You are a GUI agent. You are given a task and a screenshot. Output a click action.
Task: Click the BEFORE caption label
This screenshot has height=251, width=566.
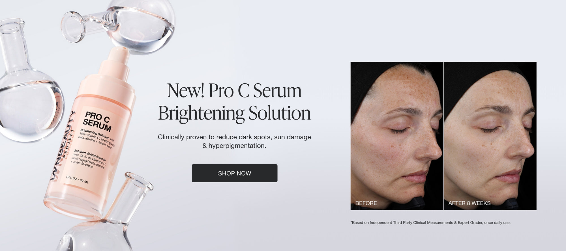[366, 203]
